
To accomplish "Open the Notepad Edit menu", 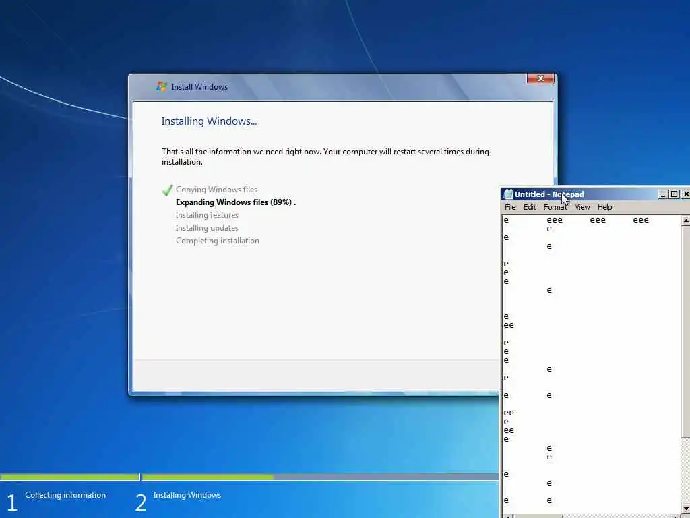I will 530,207.
